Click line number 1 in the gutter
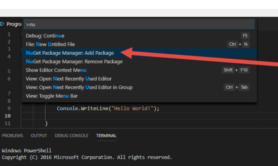Image resolution: width=278 pixels, height=166 pixels. (9, 34)
